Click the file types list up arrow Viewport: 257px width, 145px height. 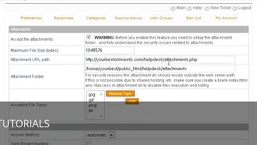[101, 94]
